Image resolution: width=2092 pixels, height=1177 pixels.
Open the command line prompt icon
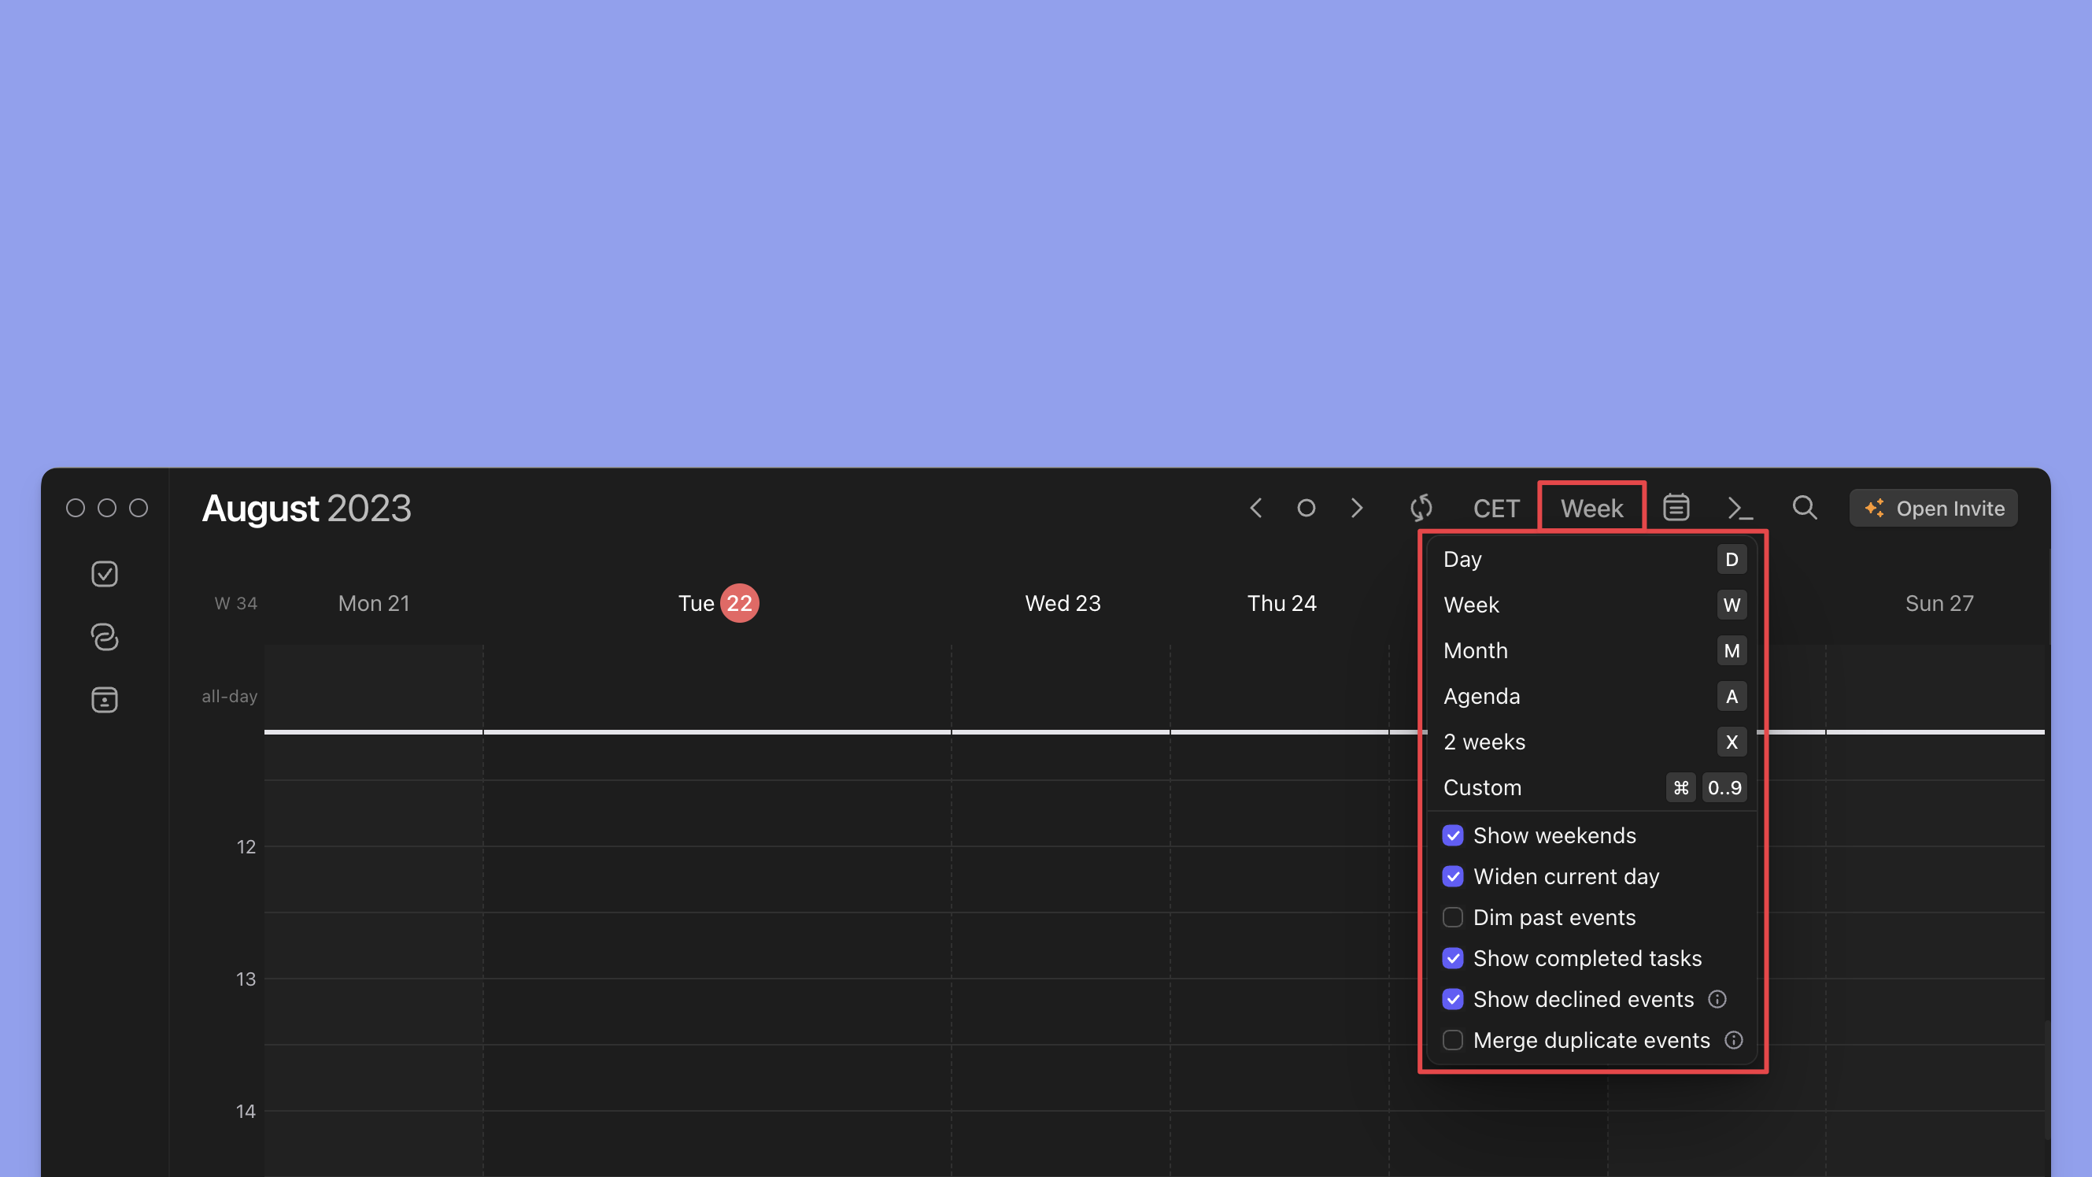(1740, 509)
